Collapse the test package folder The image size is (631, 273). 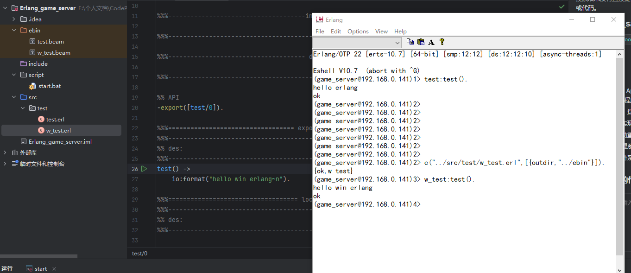(23, 108)
